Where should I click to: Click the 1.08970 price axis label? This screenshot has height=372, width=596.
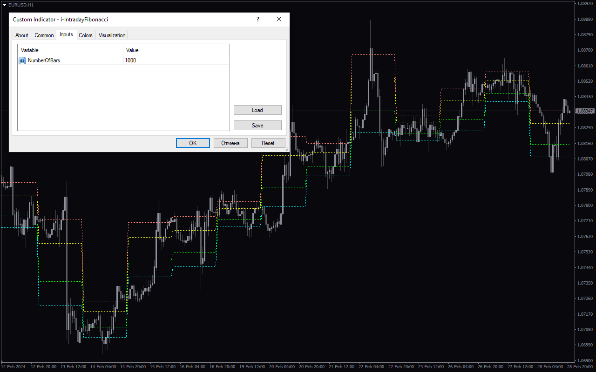tap(585, 4)
